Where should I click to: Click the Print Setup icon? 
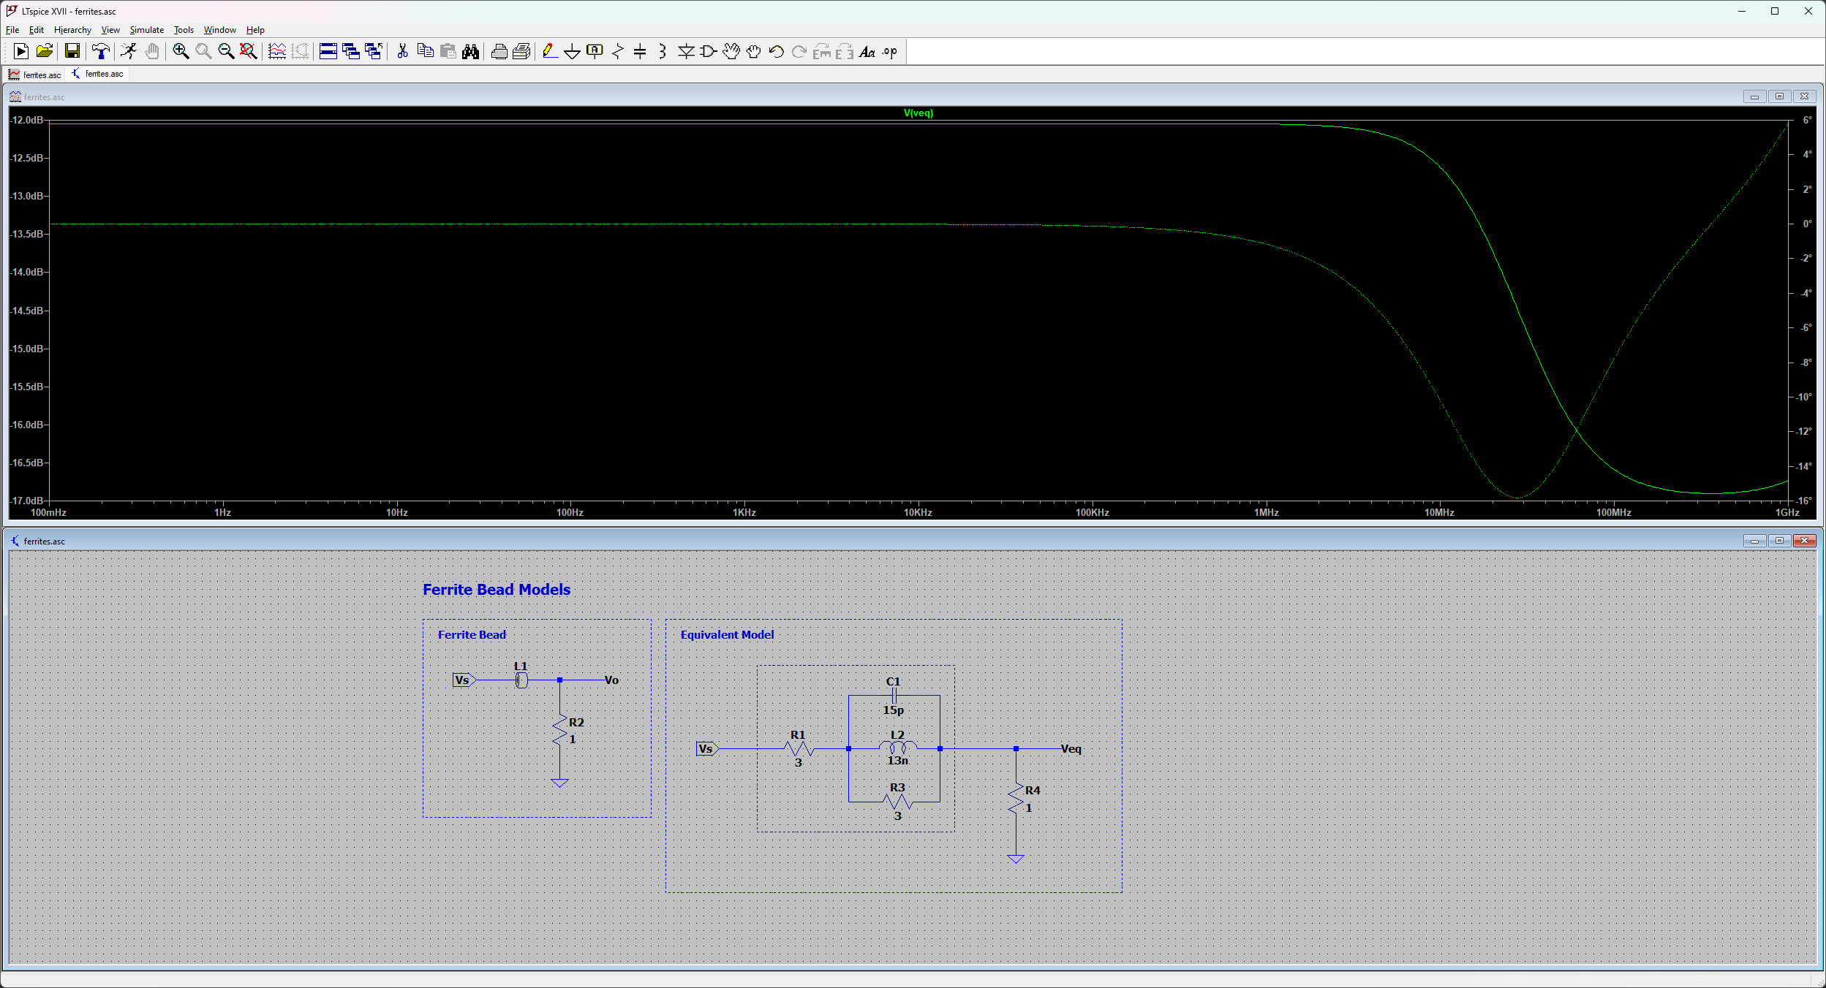pos(521,51)
